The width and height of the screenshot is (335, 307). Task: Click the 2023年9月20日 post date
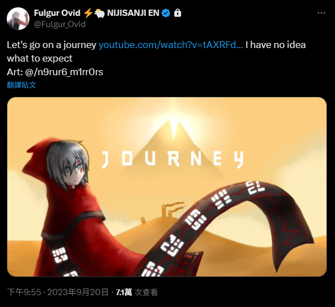click(78, 292)
